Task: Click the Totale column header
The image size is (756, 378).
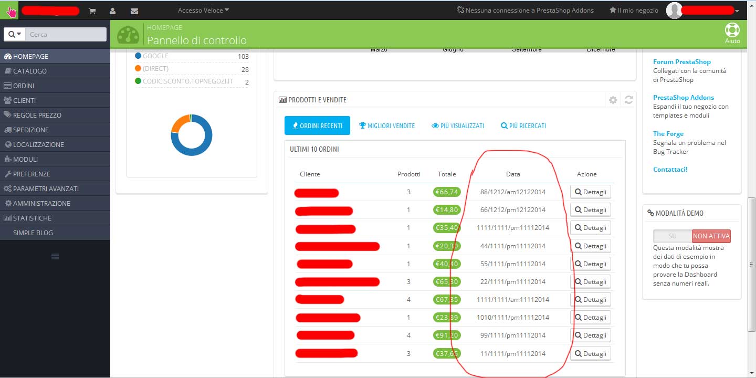Action: [x=447, y=174]
